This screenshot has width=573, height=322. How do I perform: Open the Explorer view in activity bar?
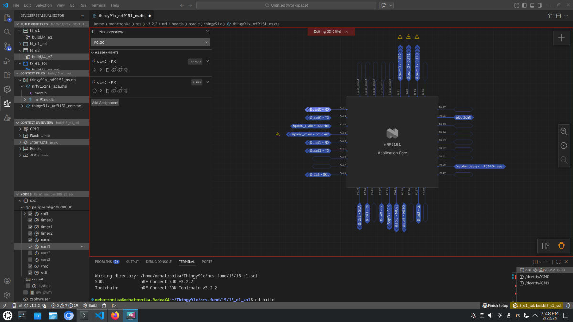coord(7,18)
